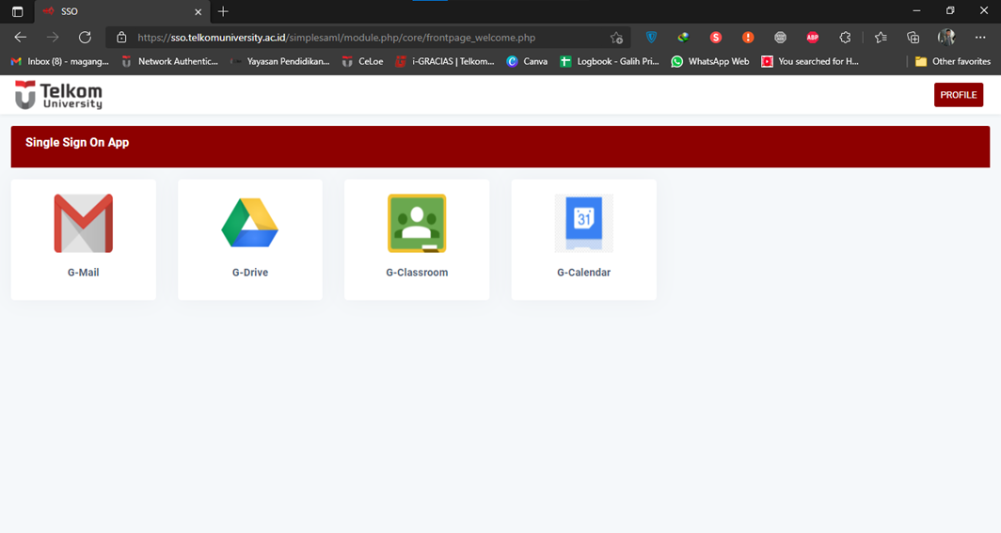
Task: Click the G-Drive label text
Action: point(250,273)
